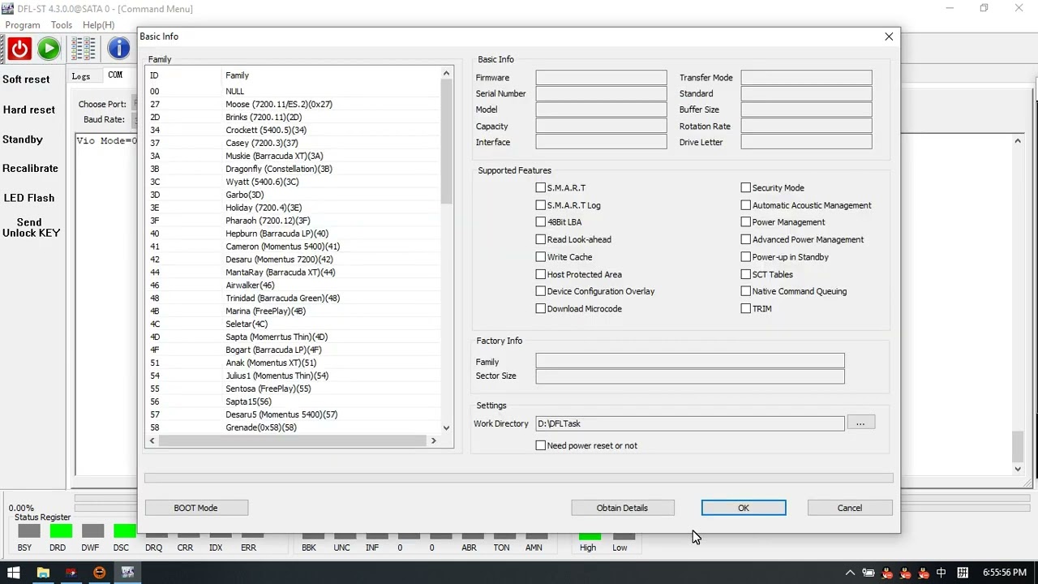Click the DFL-ST taskbar app icon
Screen dimensions: 1038x584
(x=127, y=573)
